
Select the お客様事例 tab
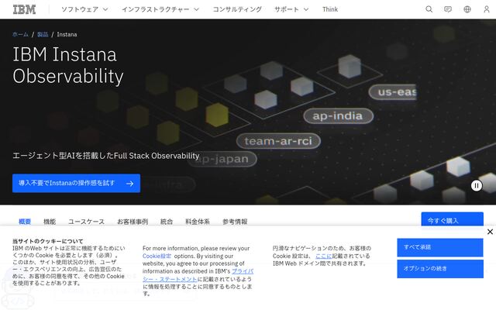[x=133, y=222]
